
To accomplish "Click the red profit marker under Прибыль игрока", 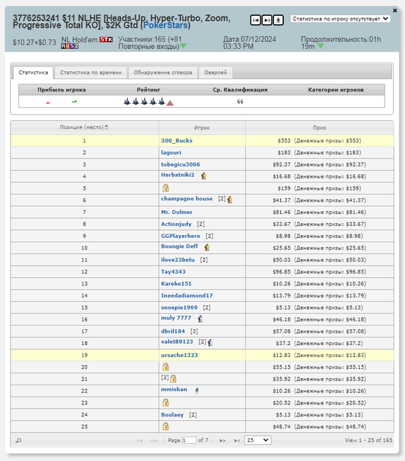I will (48, 103).
